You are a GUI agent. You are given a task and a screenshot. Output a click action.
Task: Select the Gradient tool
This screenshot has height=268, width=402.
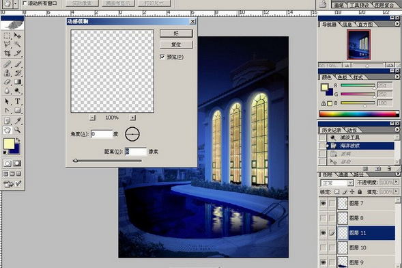[x=17, y=82]
